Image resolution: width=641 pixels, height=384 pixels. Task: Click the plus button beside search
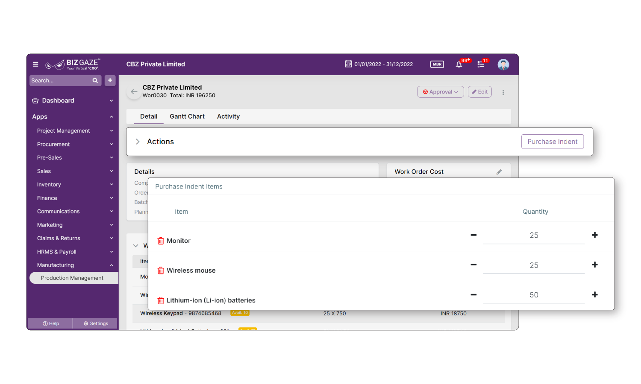[110, 80]
